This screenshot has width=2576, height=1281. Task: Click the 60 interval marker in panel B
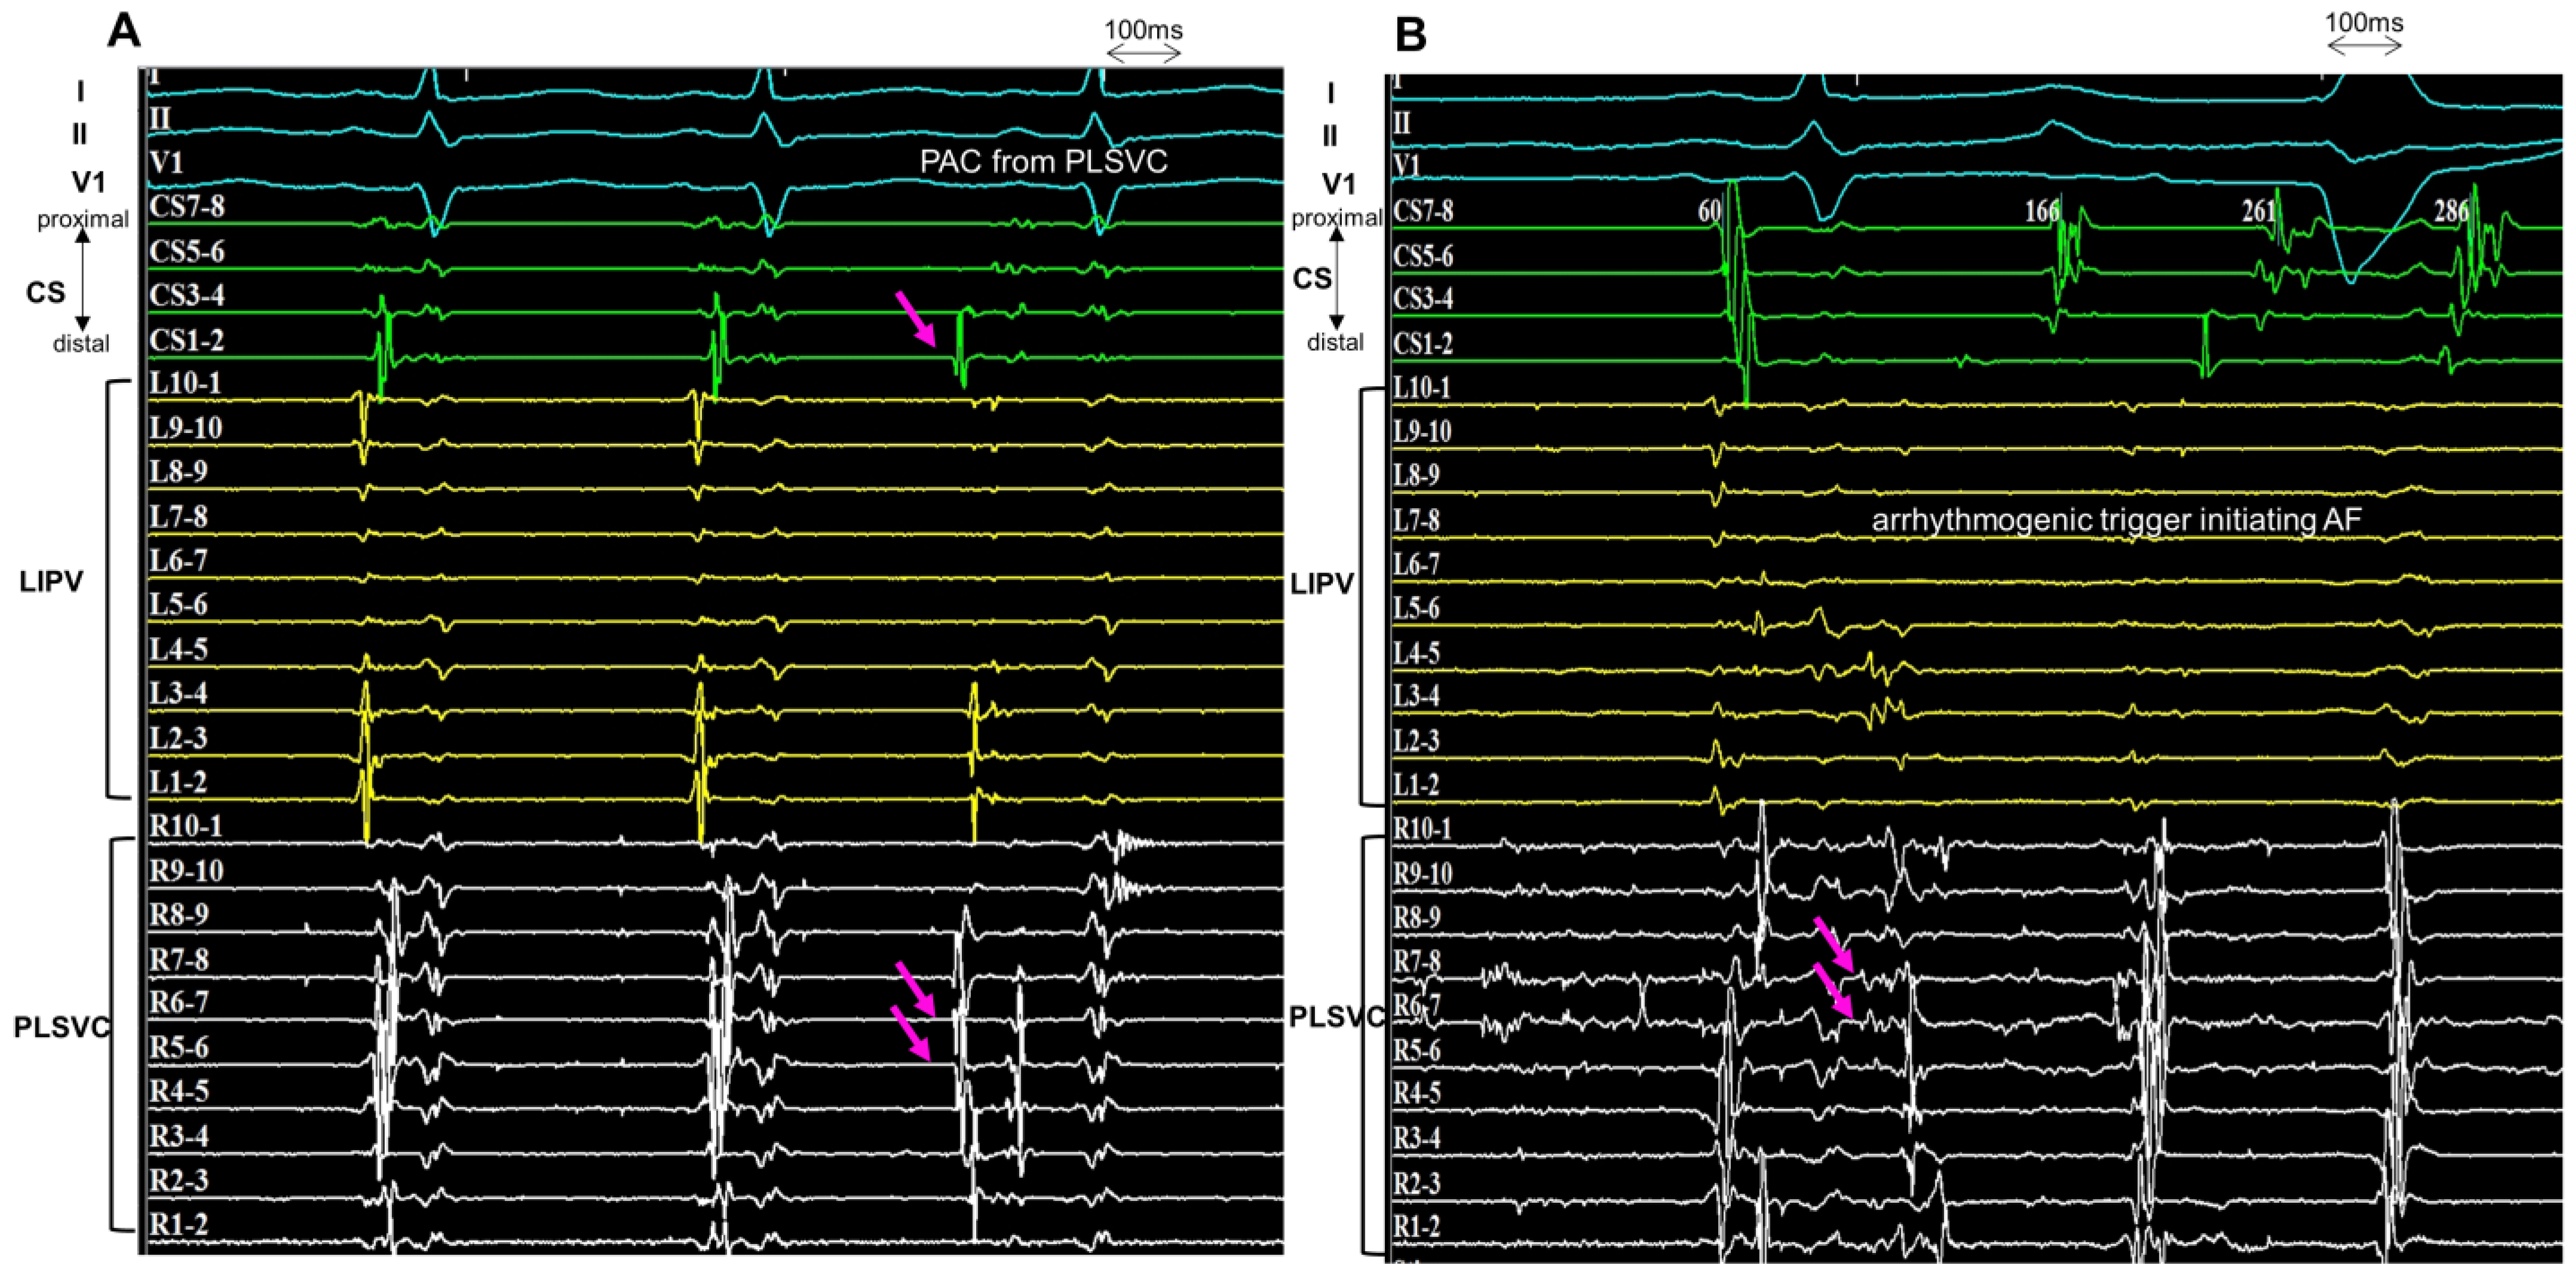coord(1709,211)
